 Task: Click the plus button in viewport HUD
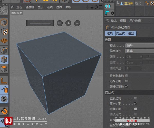(x=69, y=23)
